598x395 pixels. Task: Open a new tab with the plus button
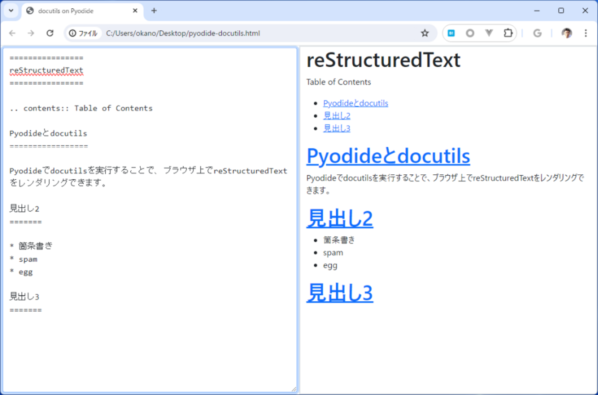coord(154,11)
